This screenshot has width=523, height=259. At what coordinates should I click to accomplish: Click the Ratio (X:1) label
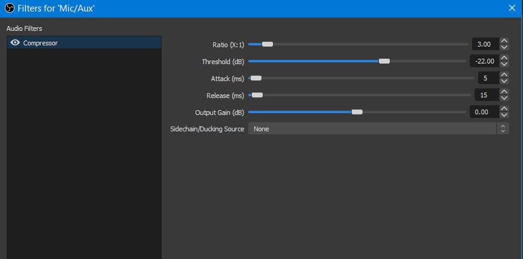tap(228, 45)
